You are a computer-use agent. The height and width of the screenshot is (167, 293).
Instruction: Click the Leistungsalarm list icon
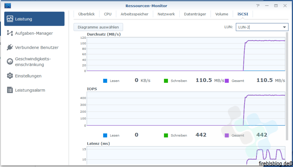coord(10,90)
